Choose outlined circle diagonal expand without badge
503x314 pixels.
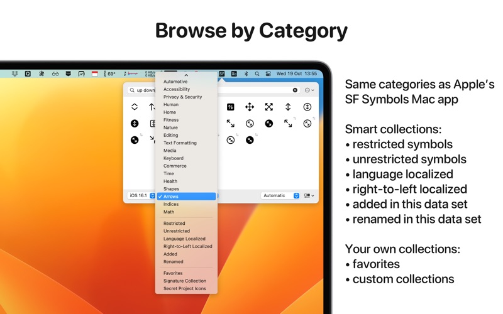[250, 123]
